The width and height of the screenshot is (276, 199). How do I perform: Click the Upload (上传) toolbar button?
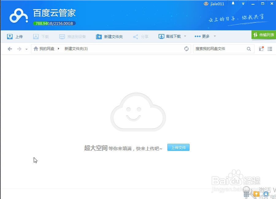(15, 36)
